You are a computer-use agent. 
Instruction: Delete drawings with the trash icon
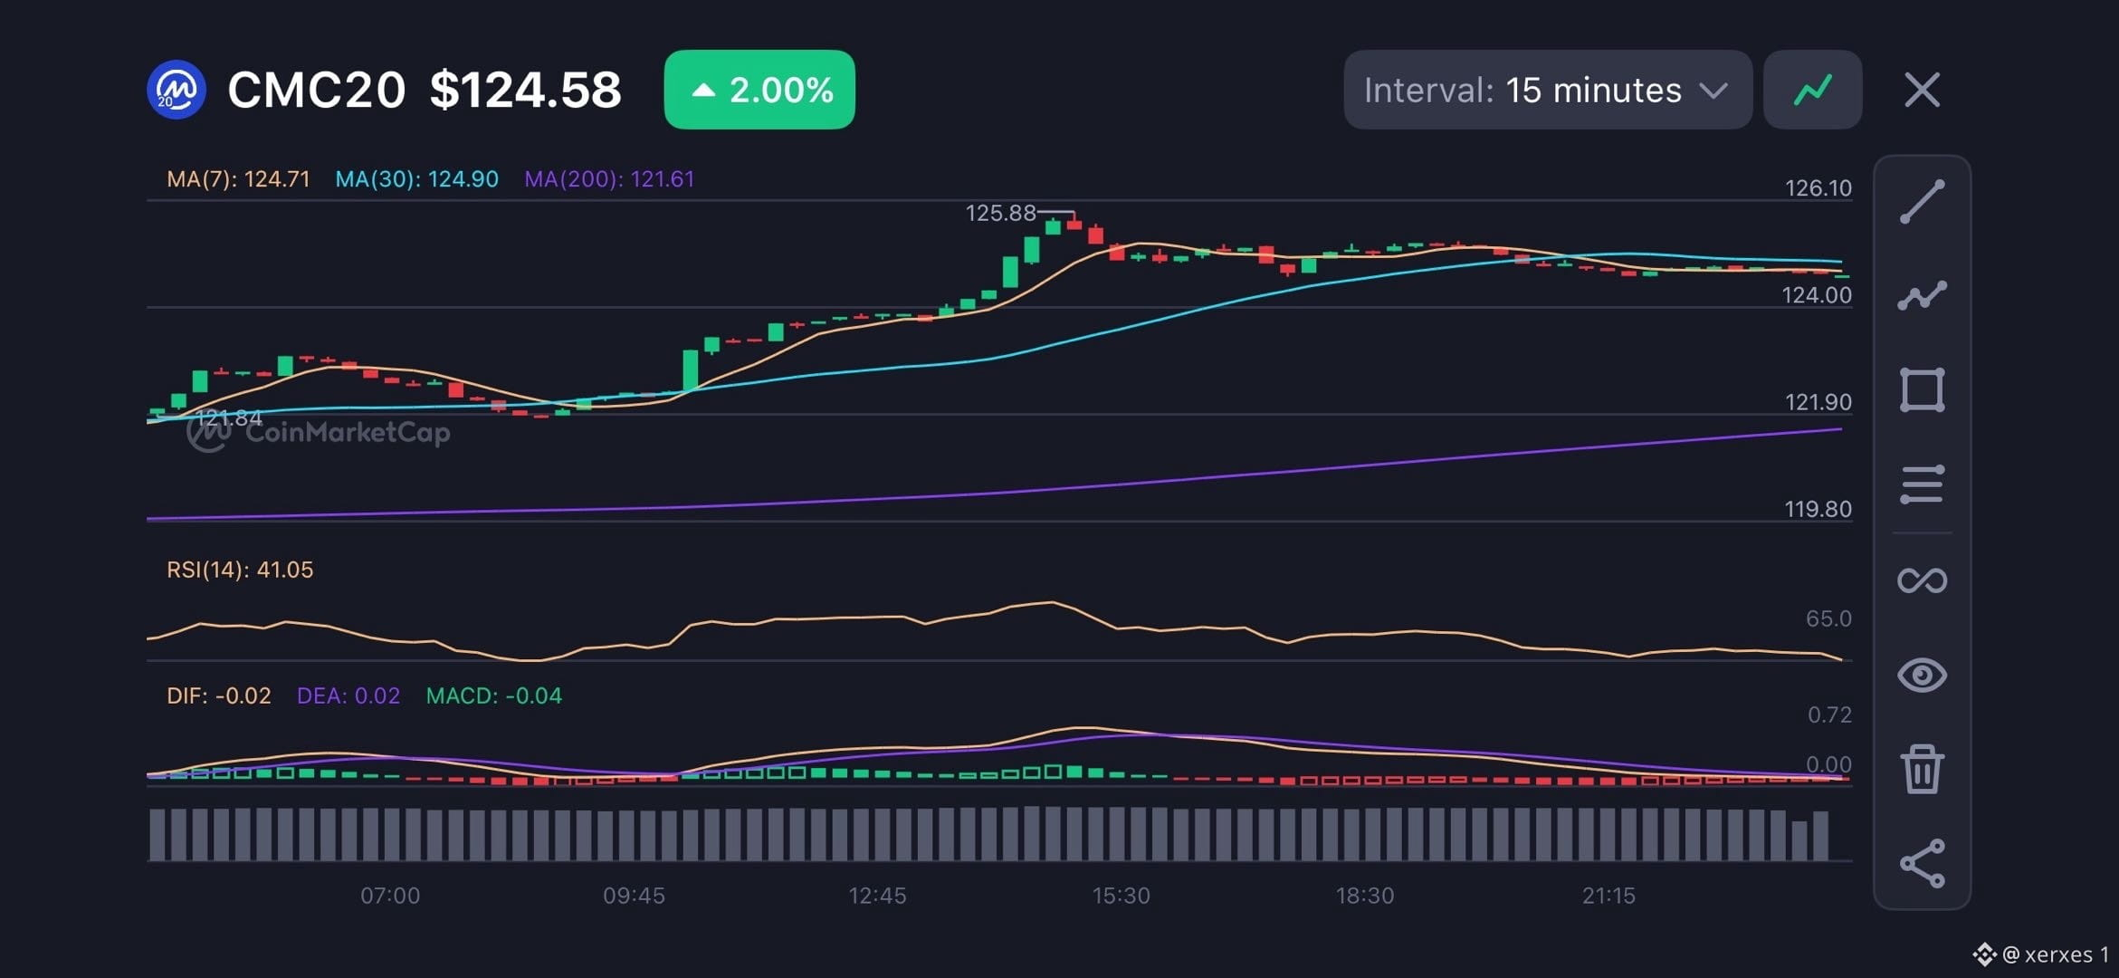[x=1922, y=769]
